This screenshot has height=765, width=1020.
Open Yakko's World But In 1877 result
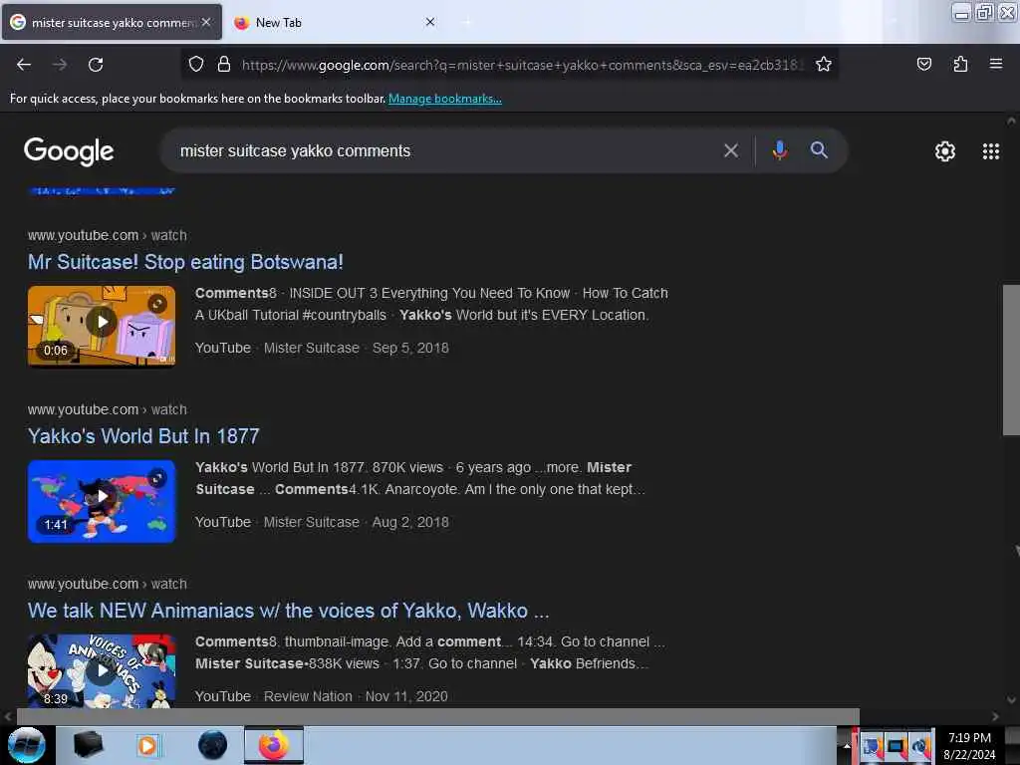tap(143, 436)
